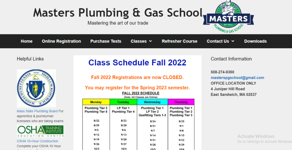
Task: Click the Masters Plumbing & Gas School logo
Action: pos(228,16)
